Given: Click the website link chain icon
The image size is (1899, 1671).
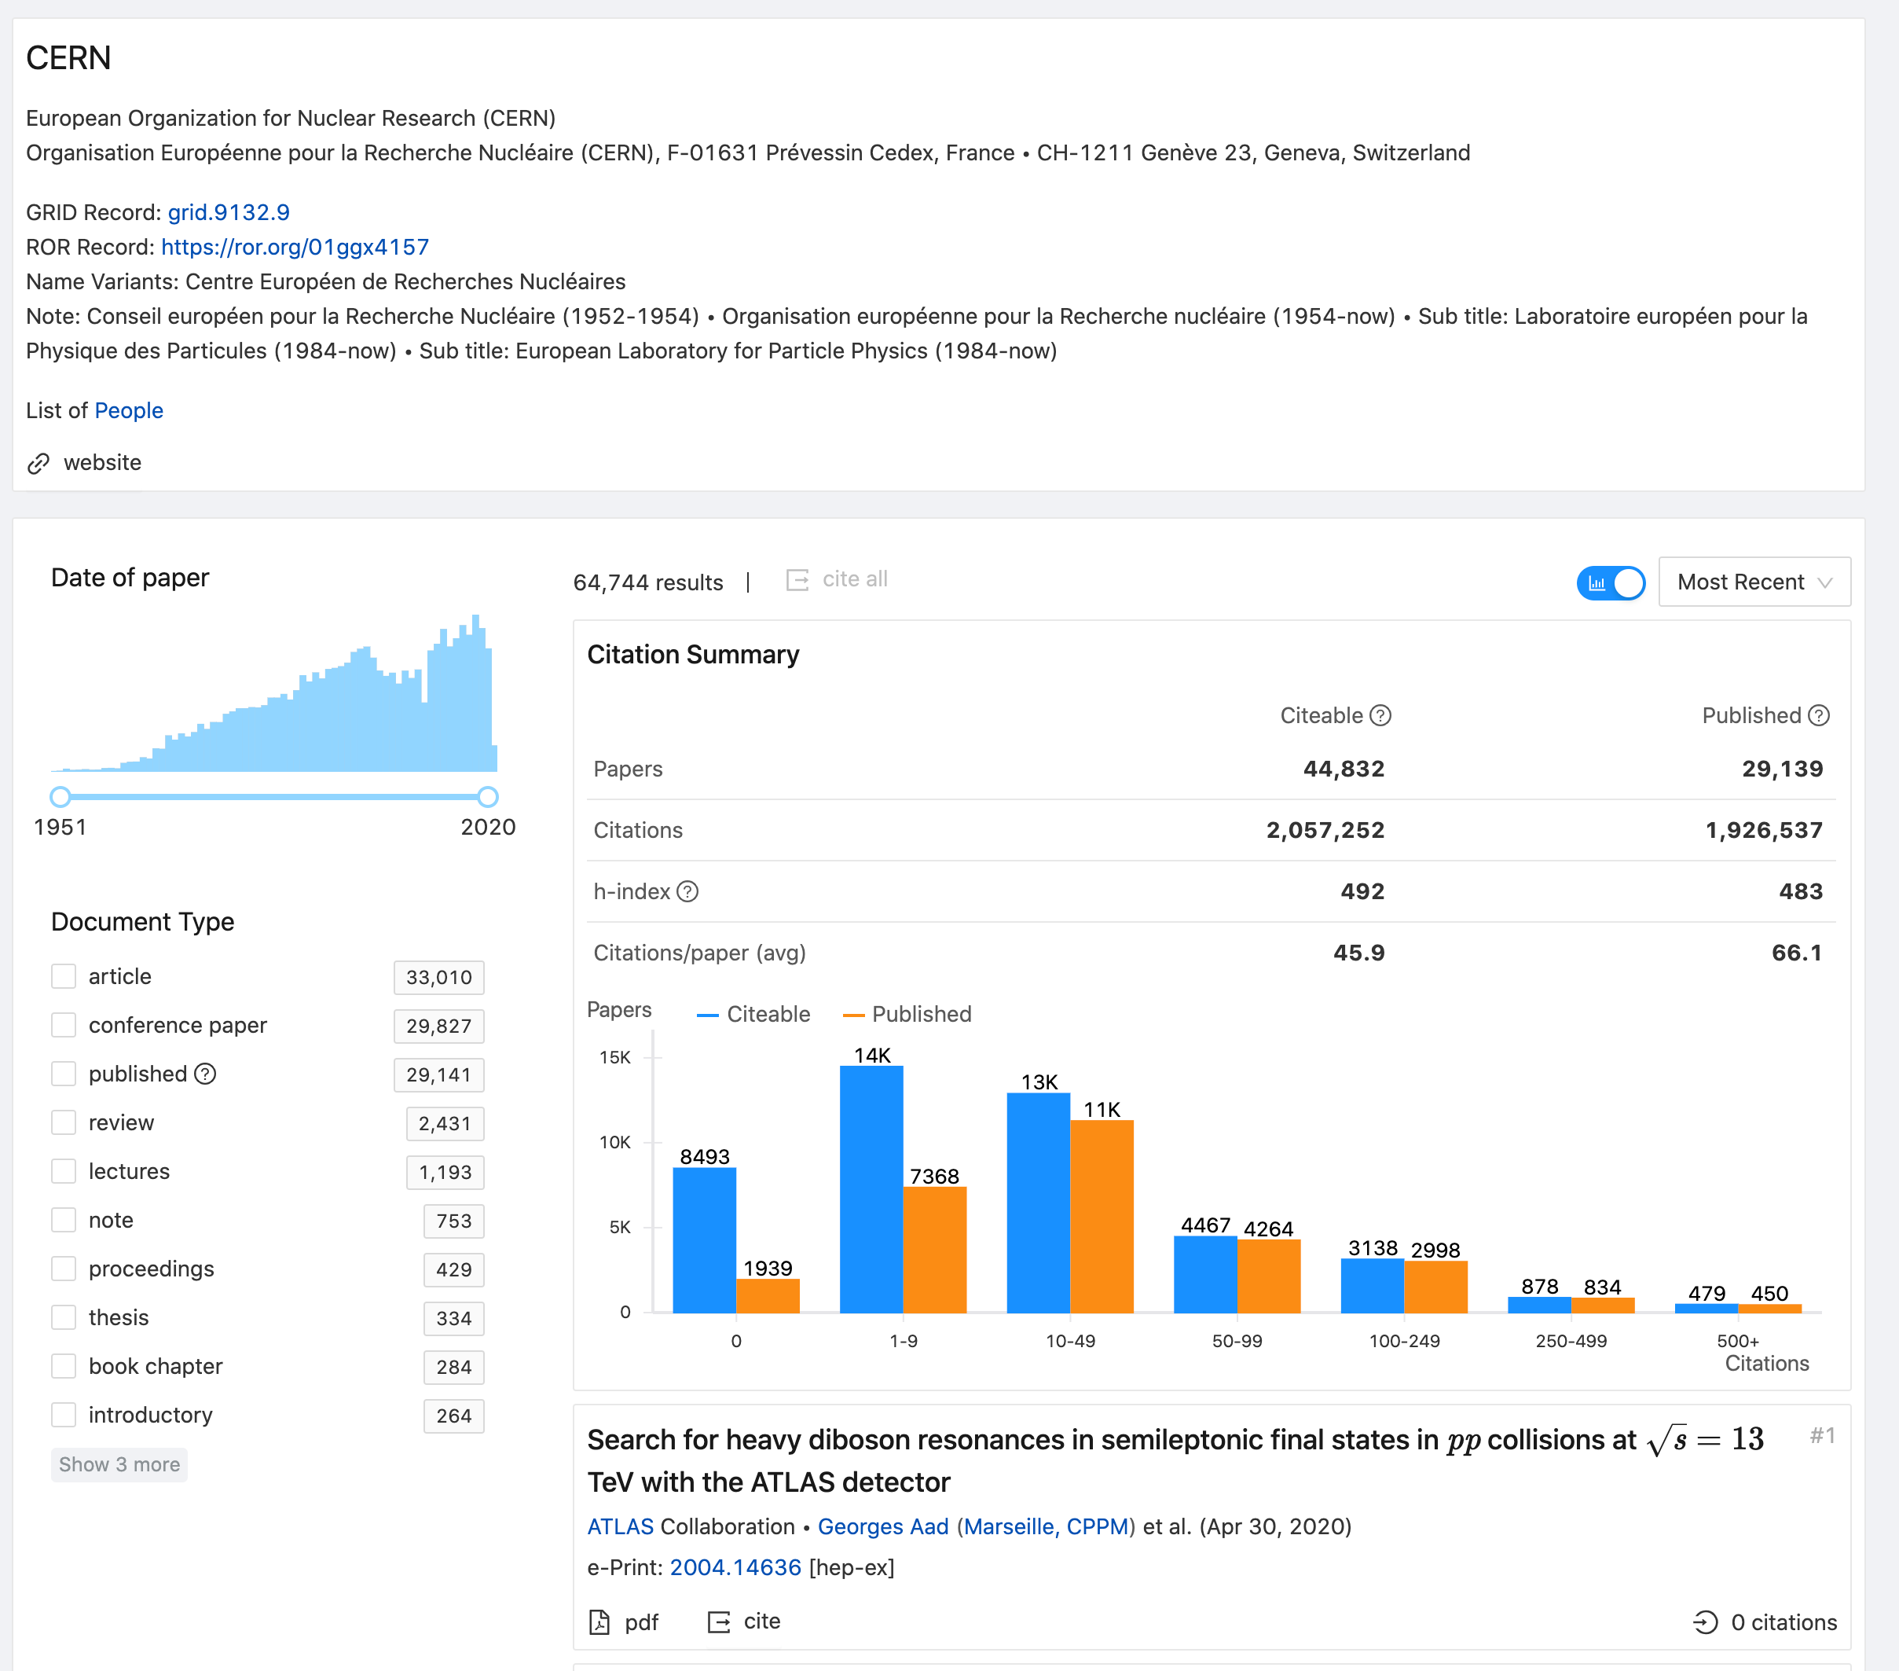Looking at the screenshot, I should point(38,463).
